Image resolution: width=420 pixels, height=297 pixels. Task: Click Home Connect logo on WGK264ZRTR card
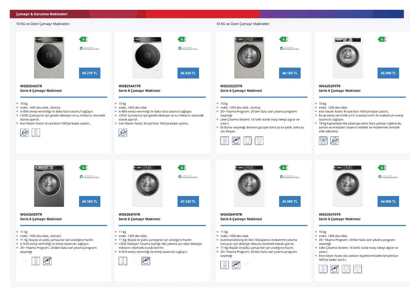89,177
